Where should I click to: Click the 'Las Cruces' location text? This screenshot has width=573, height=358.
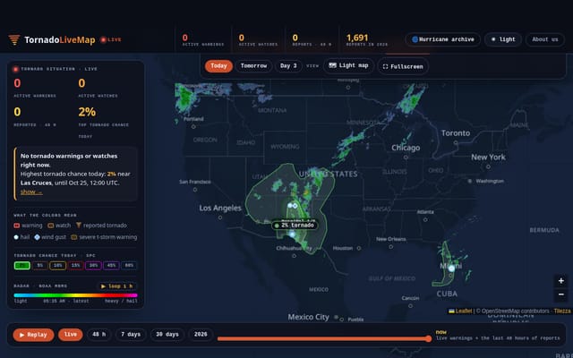36,183
